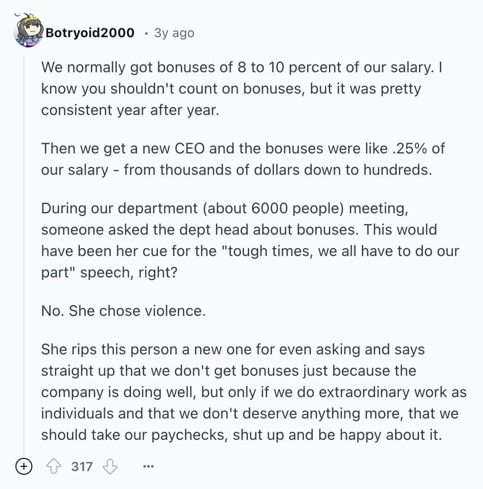Open the three-dot more options menu

pos(148,466)
